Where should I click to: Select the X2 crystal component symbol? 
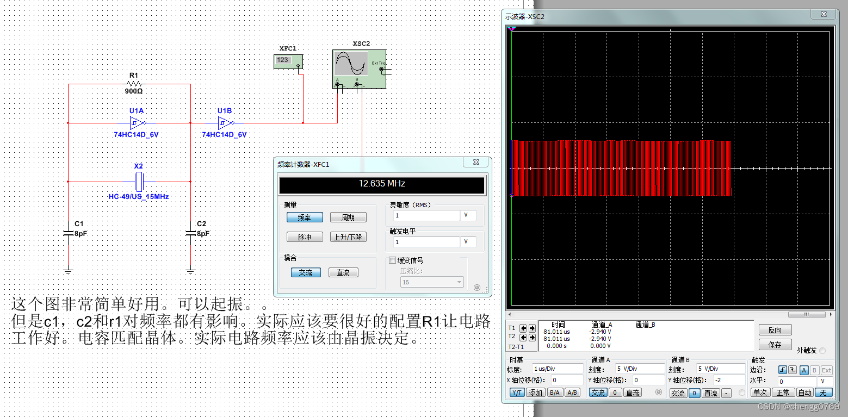139,179
